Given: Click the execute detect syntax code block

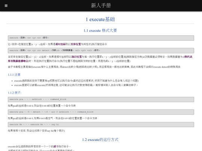Looking at the screenshot, I should tap(101, 50).
